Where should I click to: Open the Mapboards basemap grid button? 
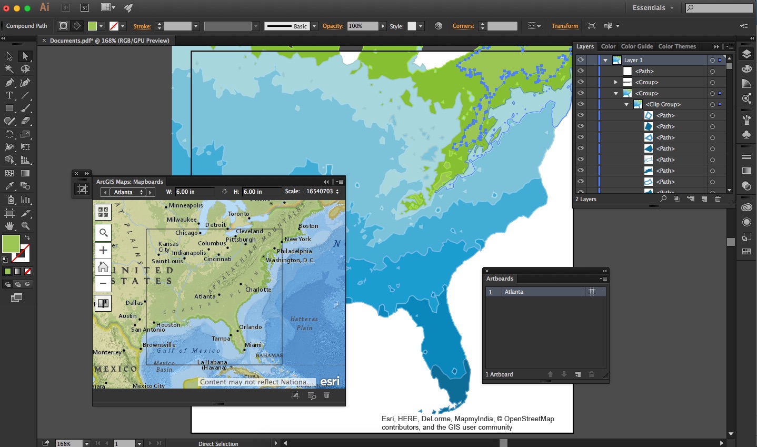coord(103,212)
